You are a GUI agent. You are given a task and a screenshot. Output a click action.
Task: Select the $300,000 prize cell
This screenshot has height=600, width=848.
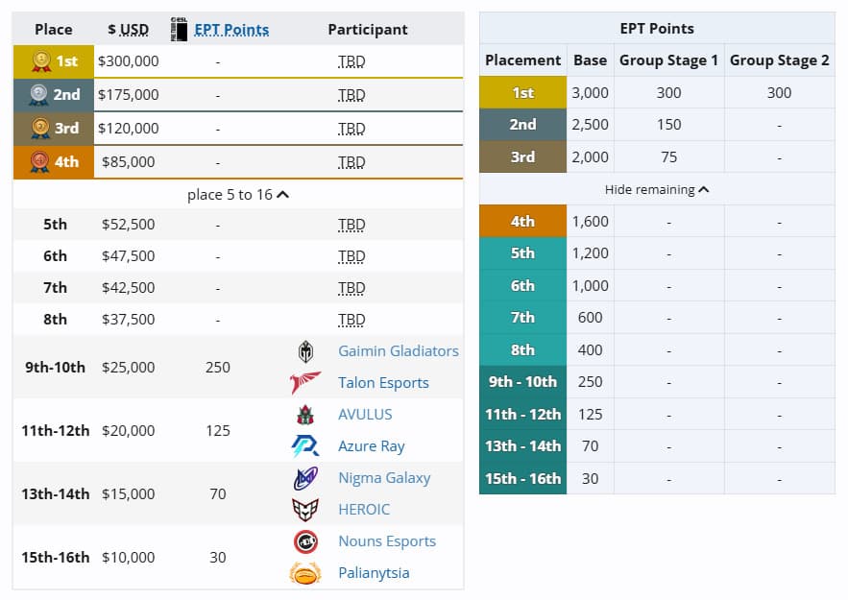pos(128,61)
